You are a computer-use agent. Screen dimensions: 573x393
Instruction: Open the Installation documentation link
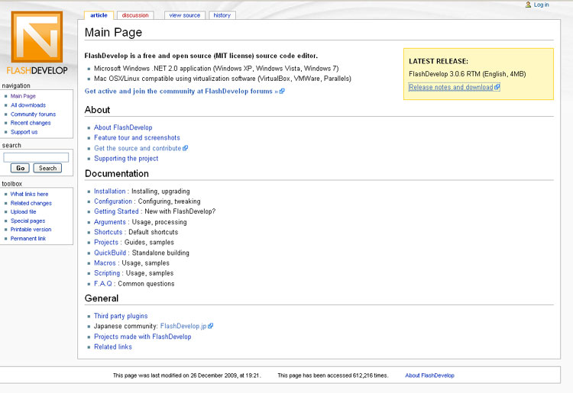pos(109,192)
